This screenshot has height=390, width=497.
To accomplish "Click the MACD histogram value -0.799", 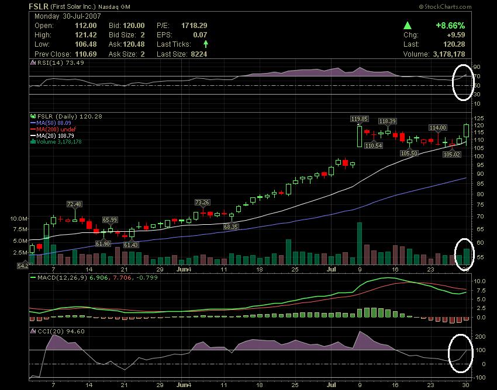I will click(147, 278).
